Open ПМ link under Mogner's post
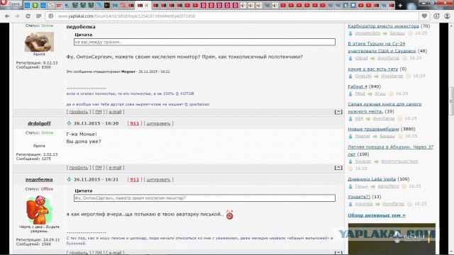 [99, 112]
